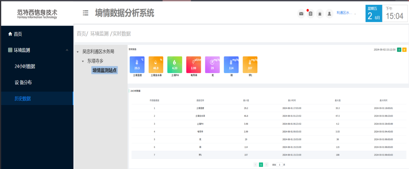
Task: Click the 氮 card showing 29
Action: 212,65
